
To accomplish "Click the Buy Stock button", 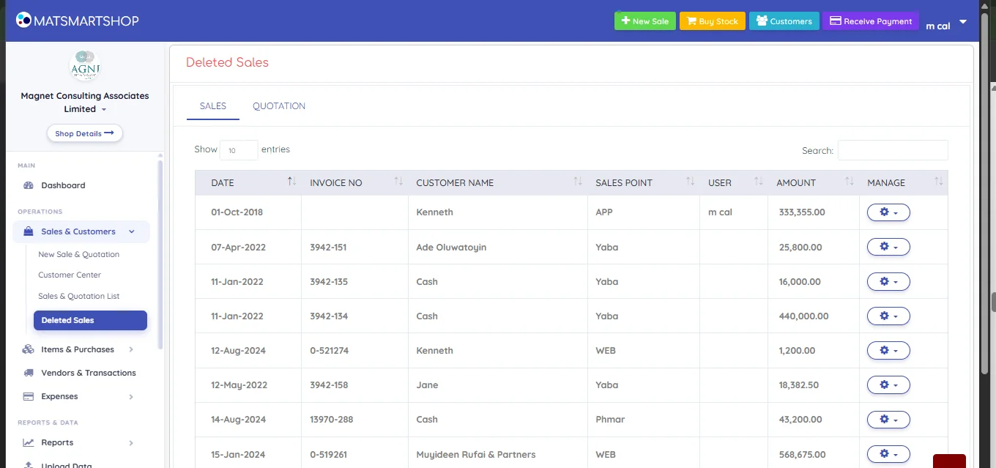I will (713, 21).
